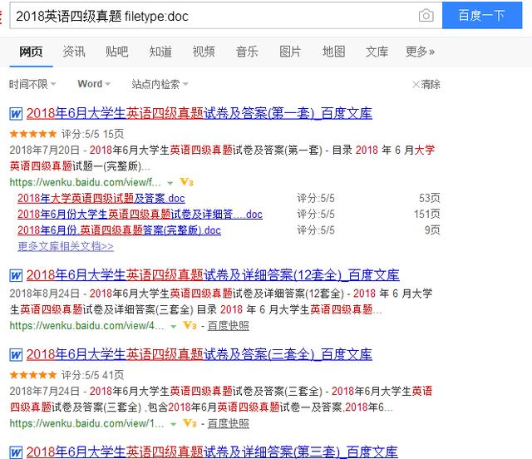Click the 2018年7月24日 date text
This screenshot has width=532, height=459.
coord(44,391)
